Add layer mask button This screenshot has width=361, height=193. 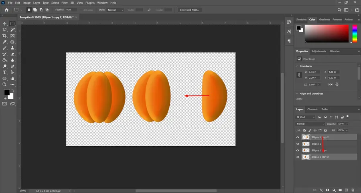coord(327,190)
